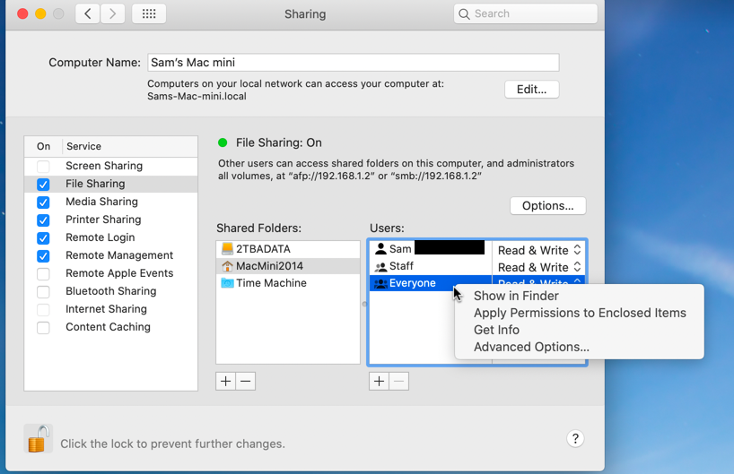Click the Computer Name text field
Viewport: 734px width, 474px height.
pos(354,62)
